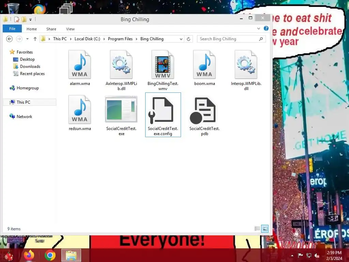Select This PC in navigation pane

point(29,102)
